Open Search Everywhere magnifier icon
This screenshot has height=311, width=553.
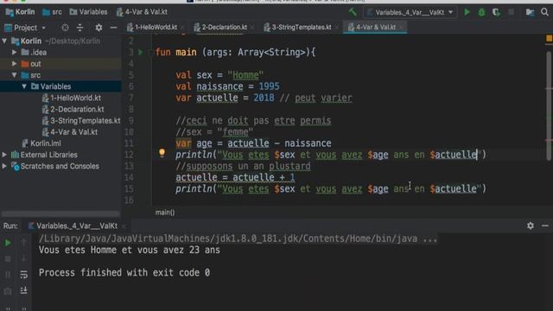click(x=544, y=12)
